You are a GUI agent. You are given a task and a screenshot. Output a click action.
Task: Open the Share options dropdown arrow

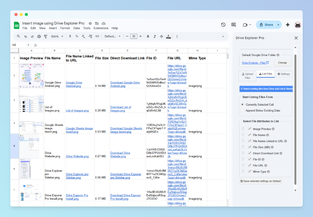278,25
